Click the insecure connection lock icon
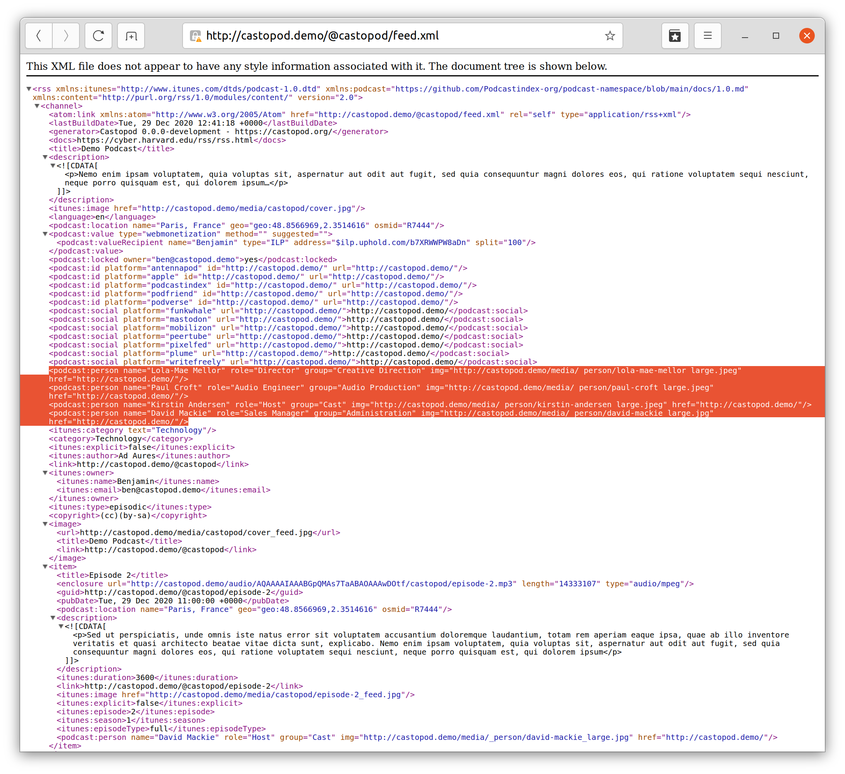The height and width of the screenshot is (774, 845). (195, 36)
